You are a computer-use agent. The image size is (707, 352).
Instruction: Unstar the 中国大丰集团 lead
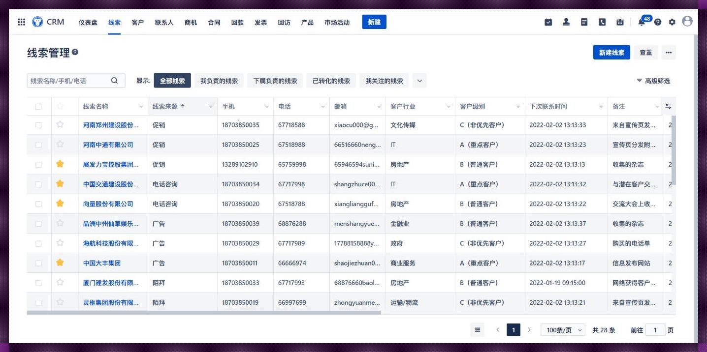(60, 263)
